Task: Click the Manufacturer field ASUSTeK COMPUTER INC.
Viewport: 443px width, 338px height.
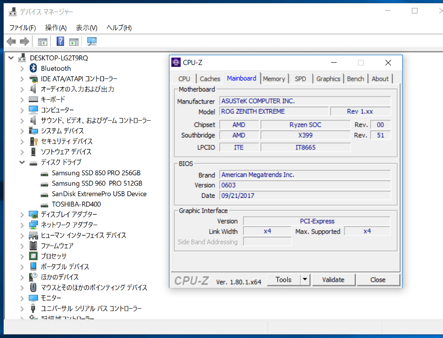Action: pyautogui.click(x=305, y=101)
